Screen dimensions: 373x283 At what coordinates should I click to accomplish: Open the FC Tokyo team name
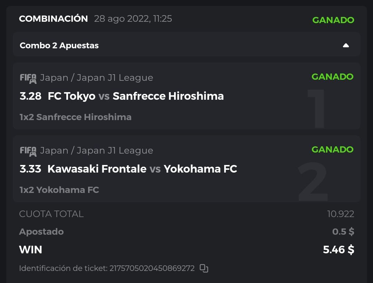pyautogui.click(x=71, y=96)
